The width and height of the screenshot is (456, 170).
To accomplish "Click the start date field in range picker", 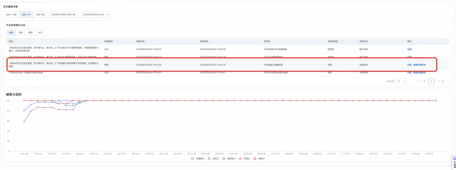I will pyautogui.click(x=63, y=14).
